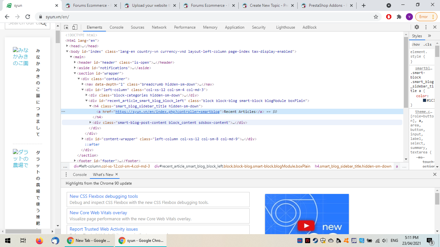Viewport: 440px width, 247px height.
Task: Open the Application tab
Action: (x=234, y=27)
